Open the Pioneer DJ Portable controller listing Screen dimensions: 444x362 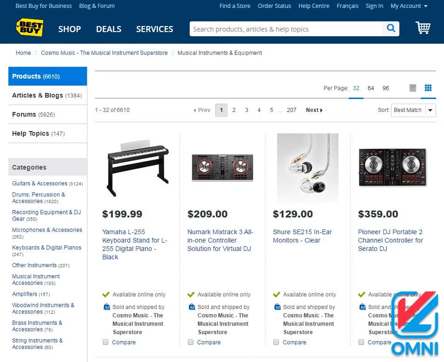391,240
